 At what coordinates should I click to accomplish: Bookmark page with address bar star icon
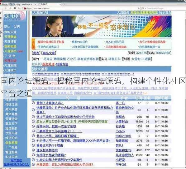(139, 8)
